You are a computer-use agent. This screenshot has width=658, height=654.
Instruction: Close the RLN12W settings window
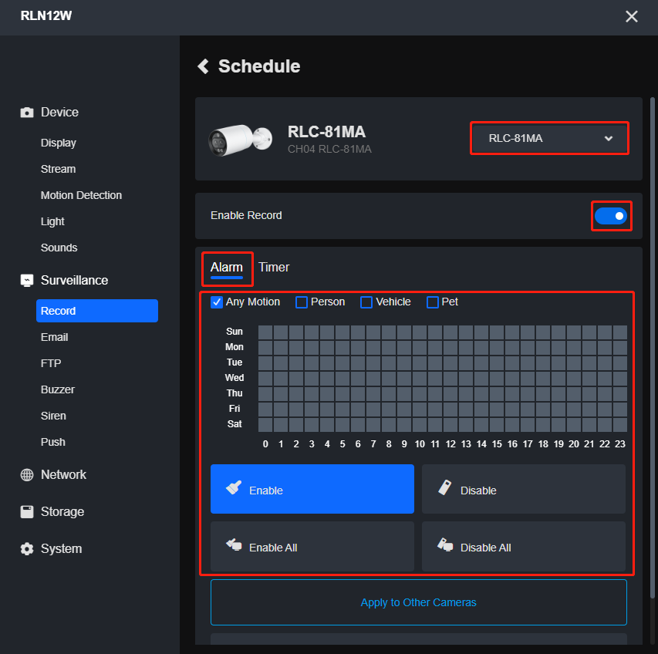(632, 16)
